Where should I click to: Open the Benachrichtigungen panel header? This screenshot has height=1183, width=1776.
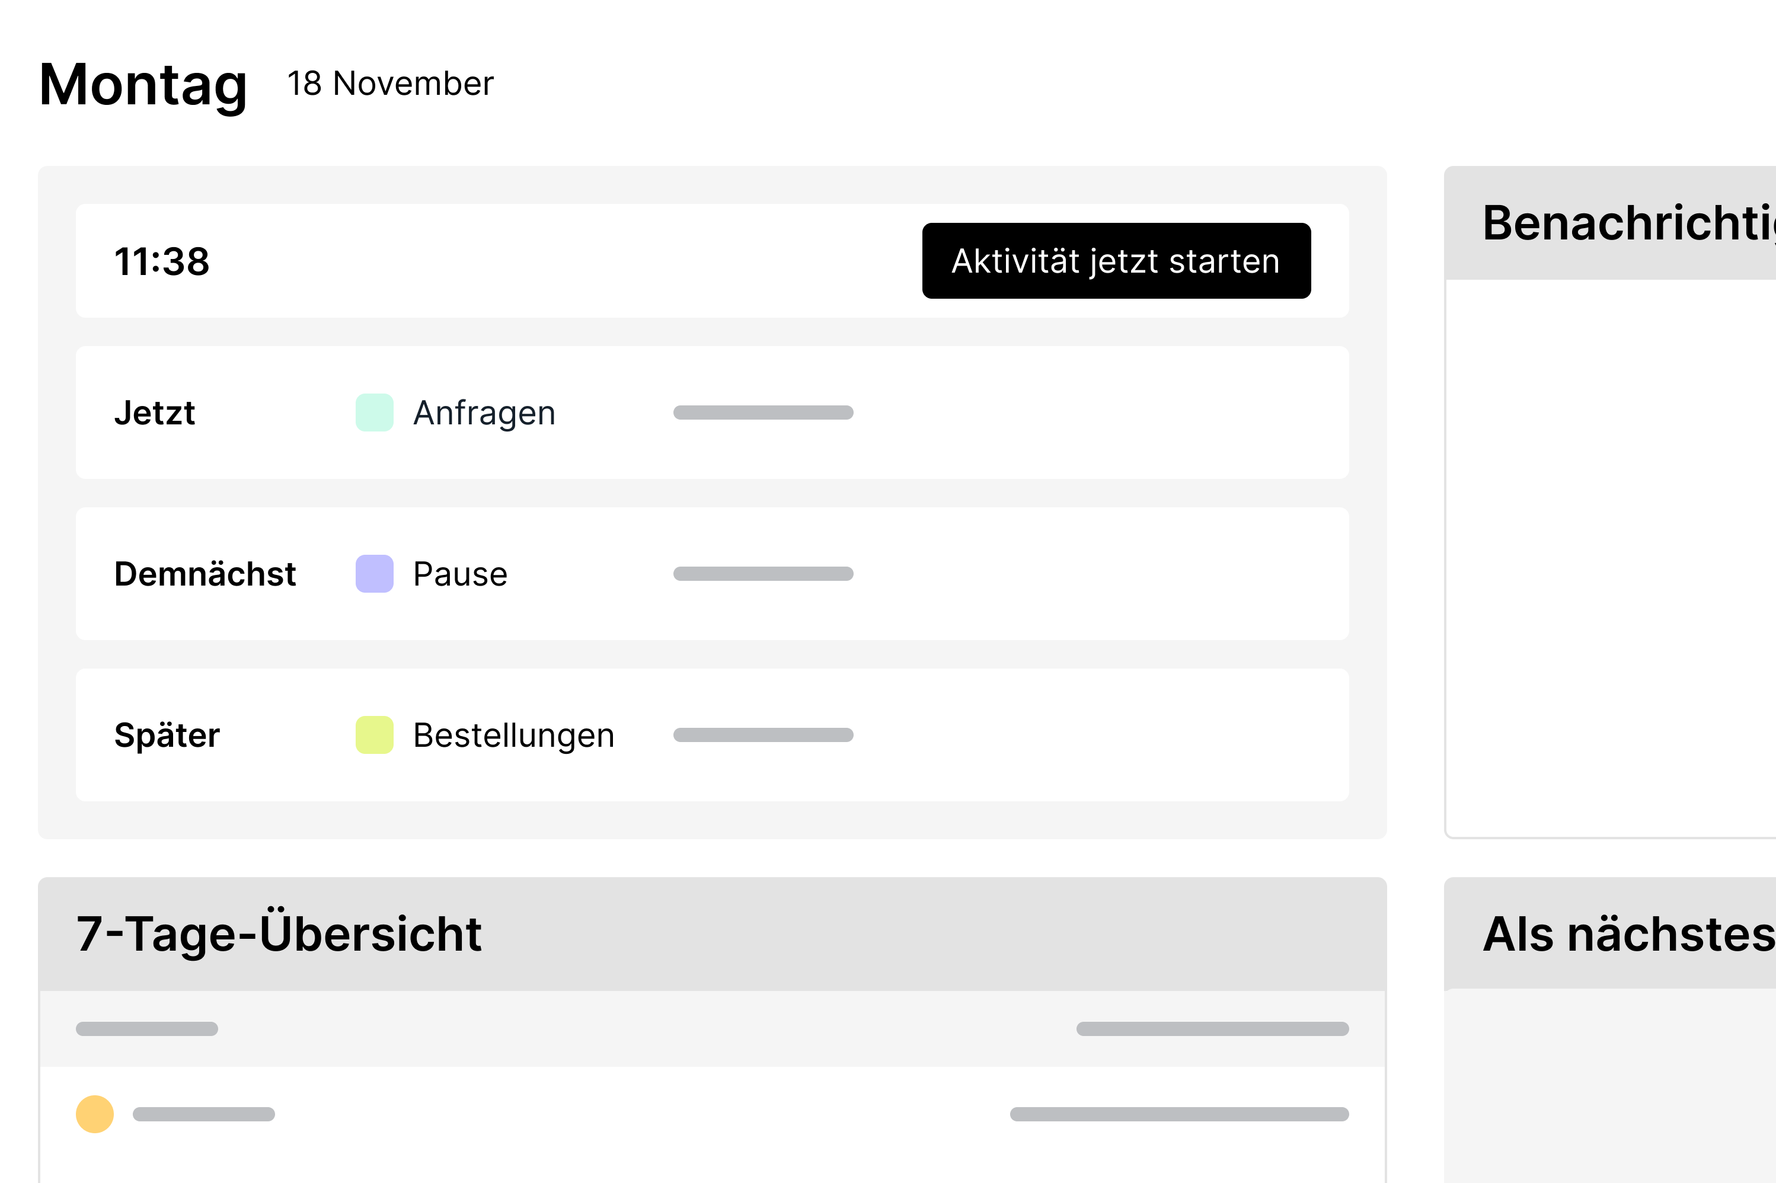pos(1628,223)
